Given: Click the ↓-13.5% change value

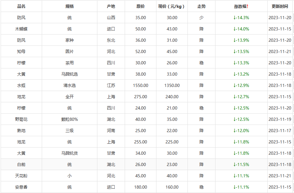Looking at the screenshot, I should pos(241,51).
